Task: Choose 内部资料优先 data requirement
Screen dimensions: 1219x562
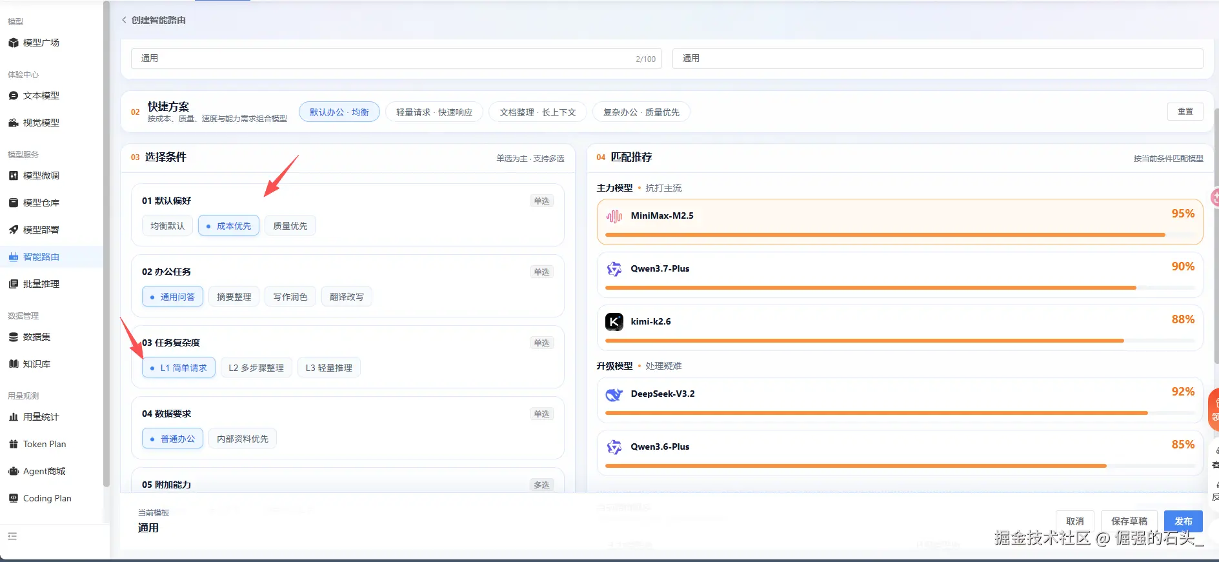Action: click(243, 439)
